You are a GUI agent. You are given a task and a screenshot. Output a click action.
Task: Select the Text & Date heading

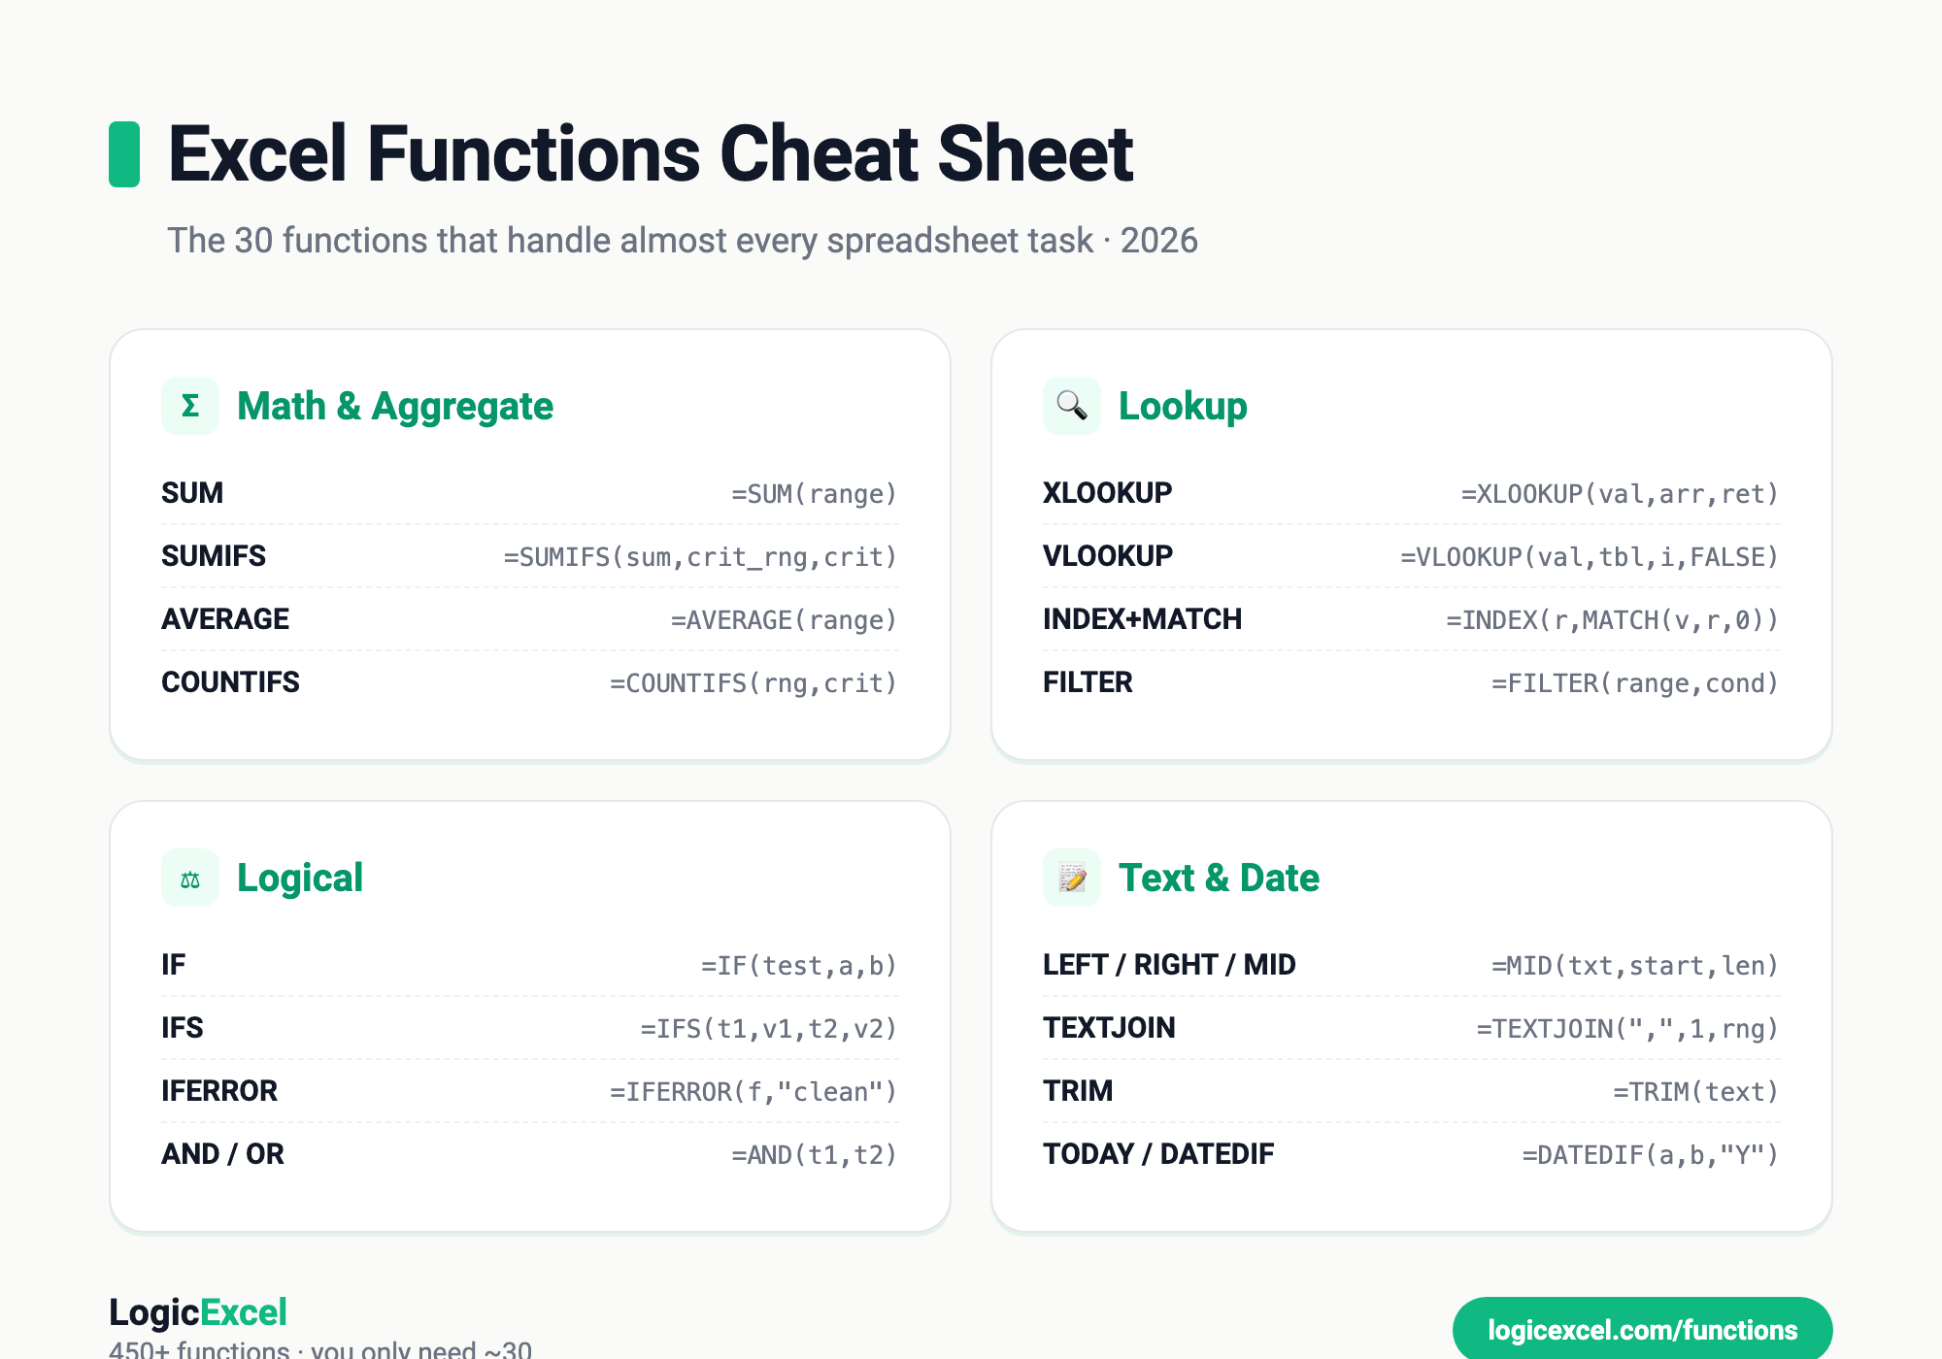click(x=1219, y=878)
